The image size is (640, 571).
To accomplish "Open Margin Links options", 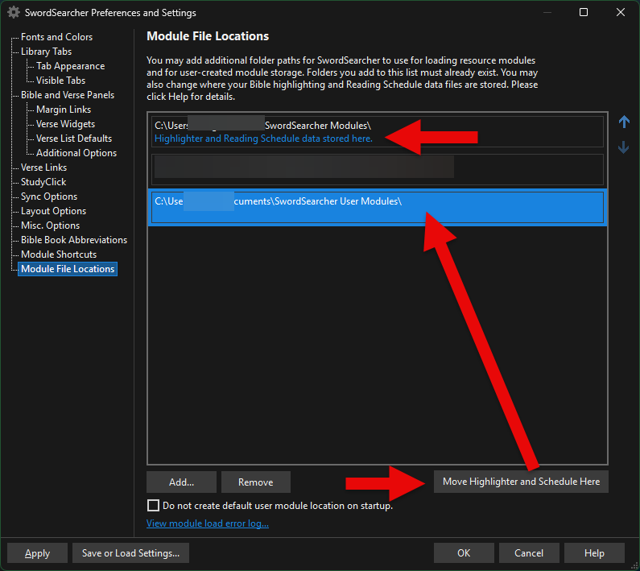I will point(64,110).
